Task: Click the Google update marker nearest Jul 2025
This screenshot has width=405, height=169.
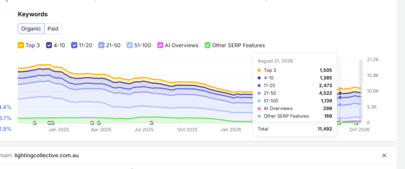Action: (x=151, y=123)
